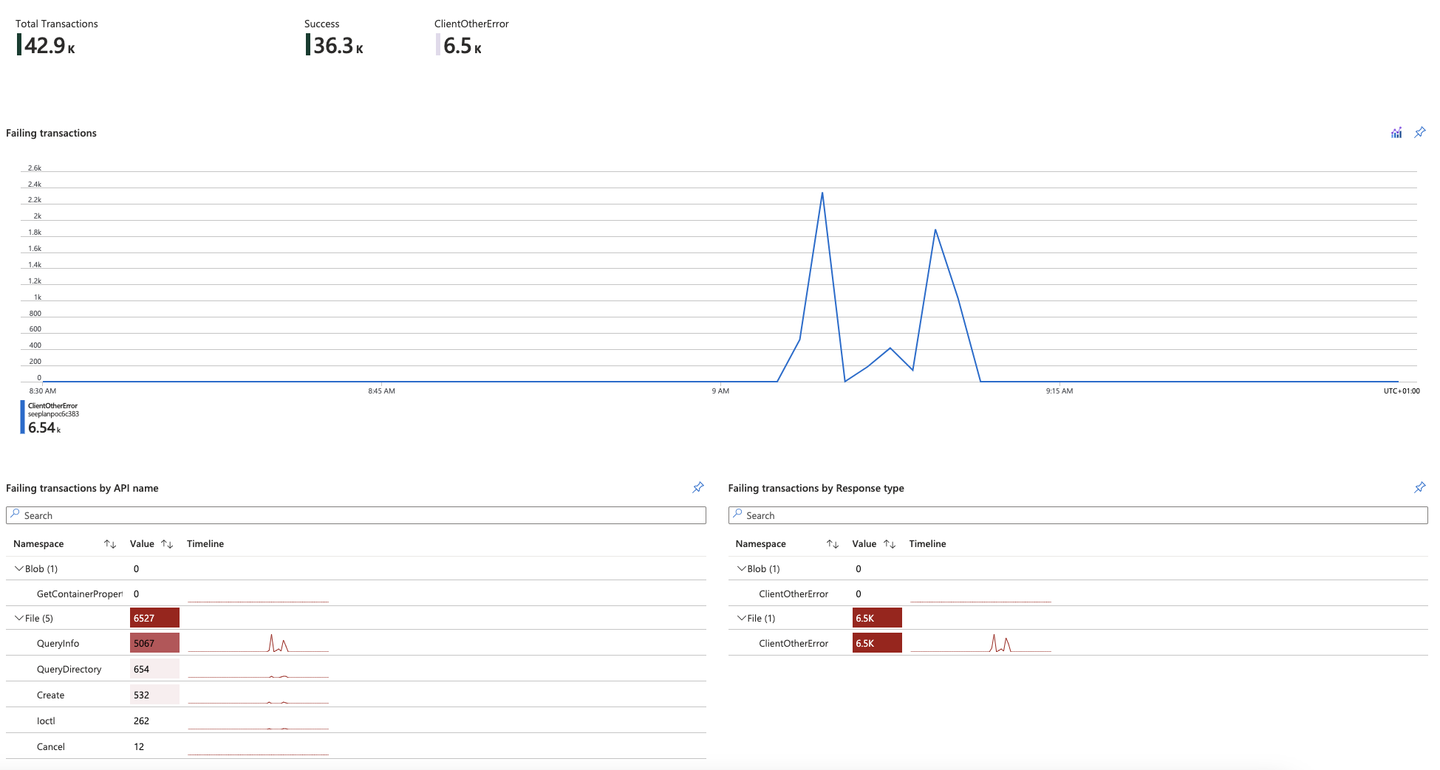Select the QueryInfo row
1440x770 pixels.
tap(58, 643)
